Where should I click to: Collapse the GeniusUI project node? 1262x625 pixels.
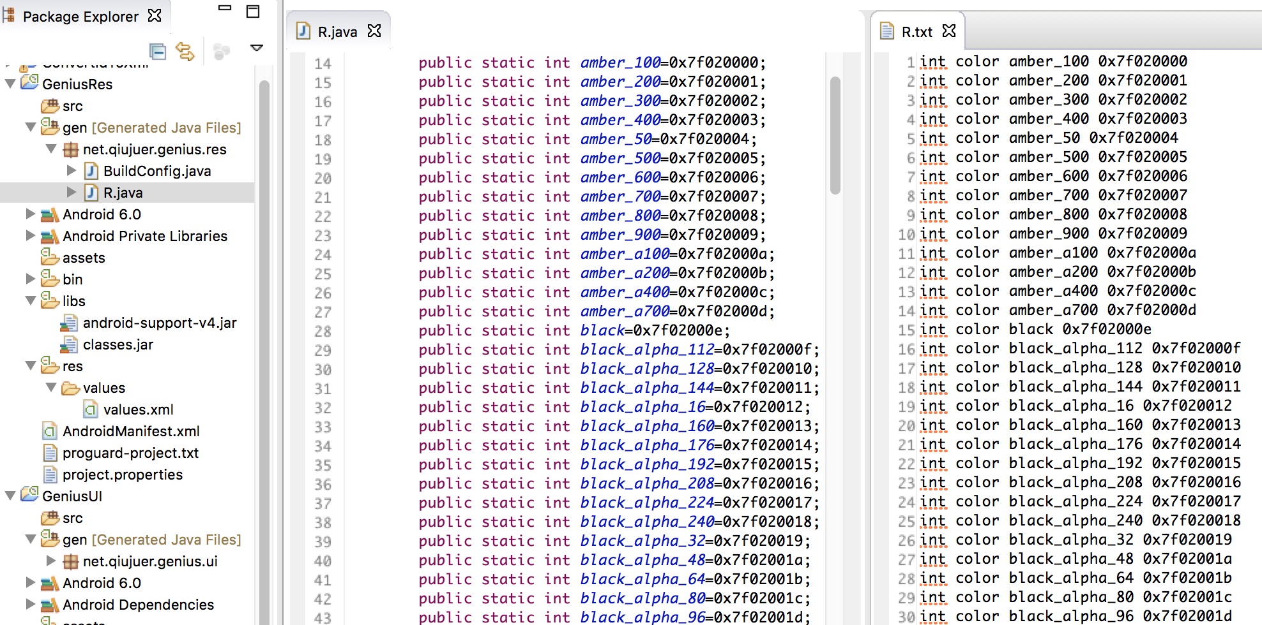coord(10,496)
